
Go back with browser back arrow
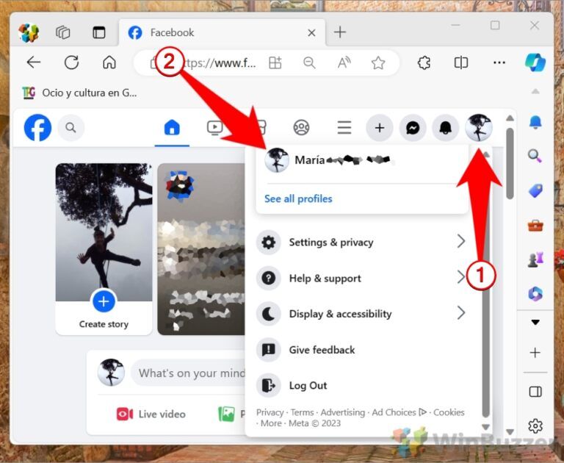[34, 62]
